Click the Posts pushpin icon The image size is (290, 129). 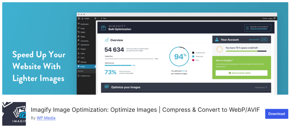(79, 28)
